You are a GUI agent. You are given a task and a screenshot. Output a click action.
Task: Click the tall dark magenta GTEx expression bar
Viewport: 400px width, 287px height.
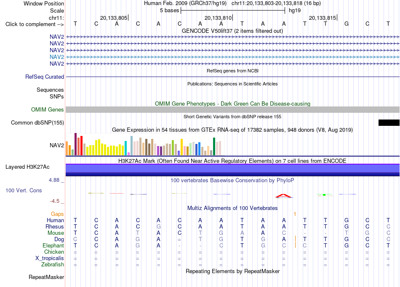75,144
